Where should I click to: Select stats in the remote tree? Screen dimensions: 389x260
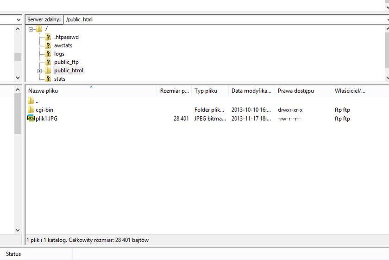point(60,79)
